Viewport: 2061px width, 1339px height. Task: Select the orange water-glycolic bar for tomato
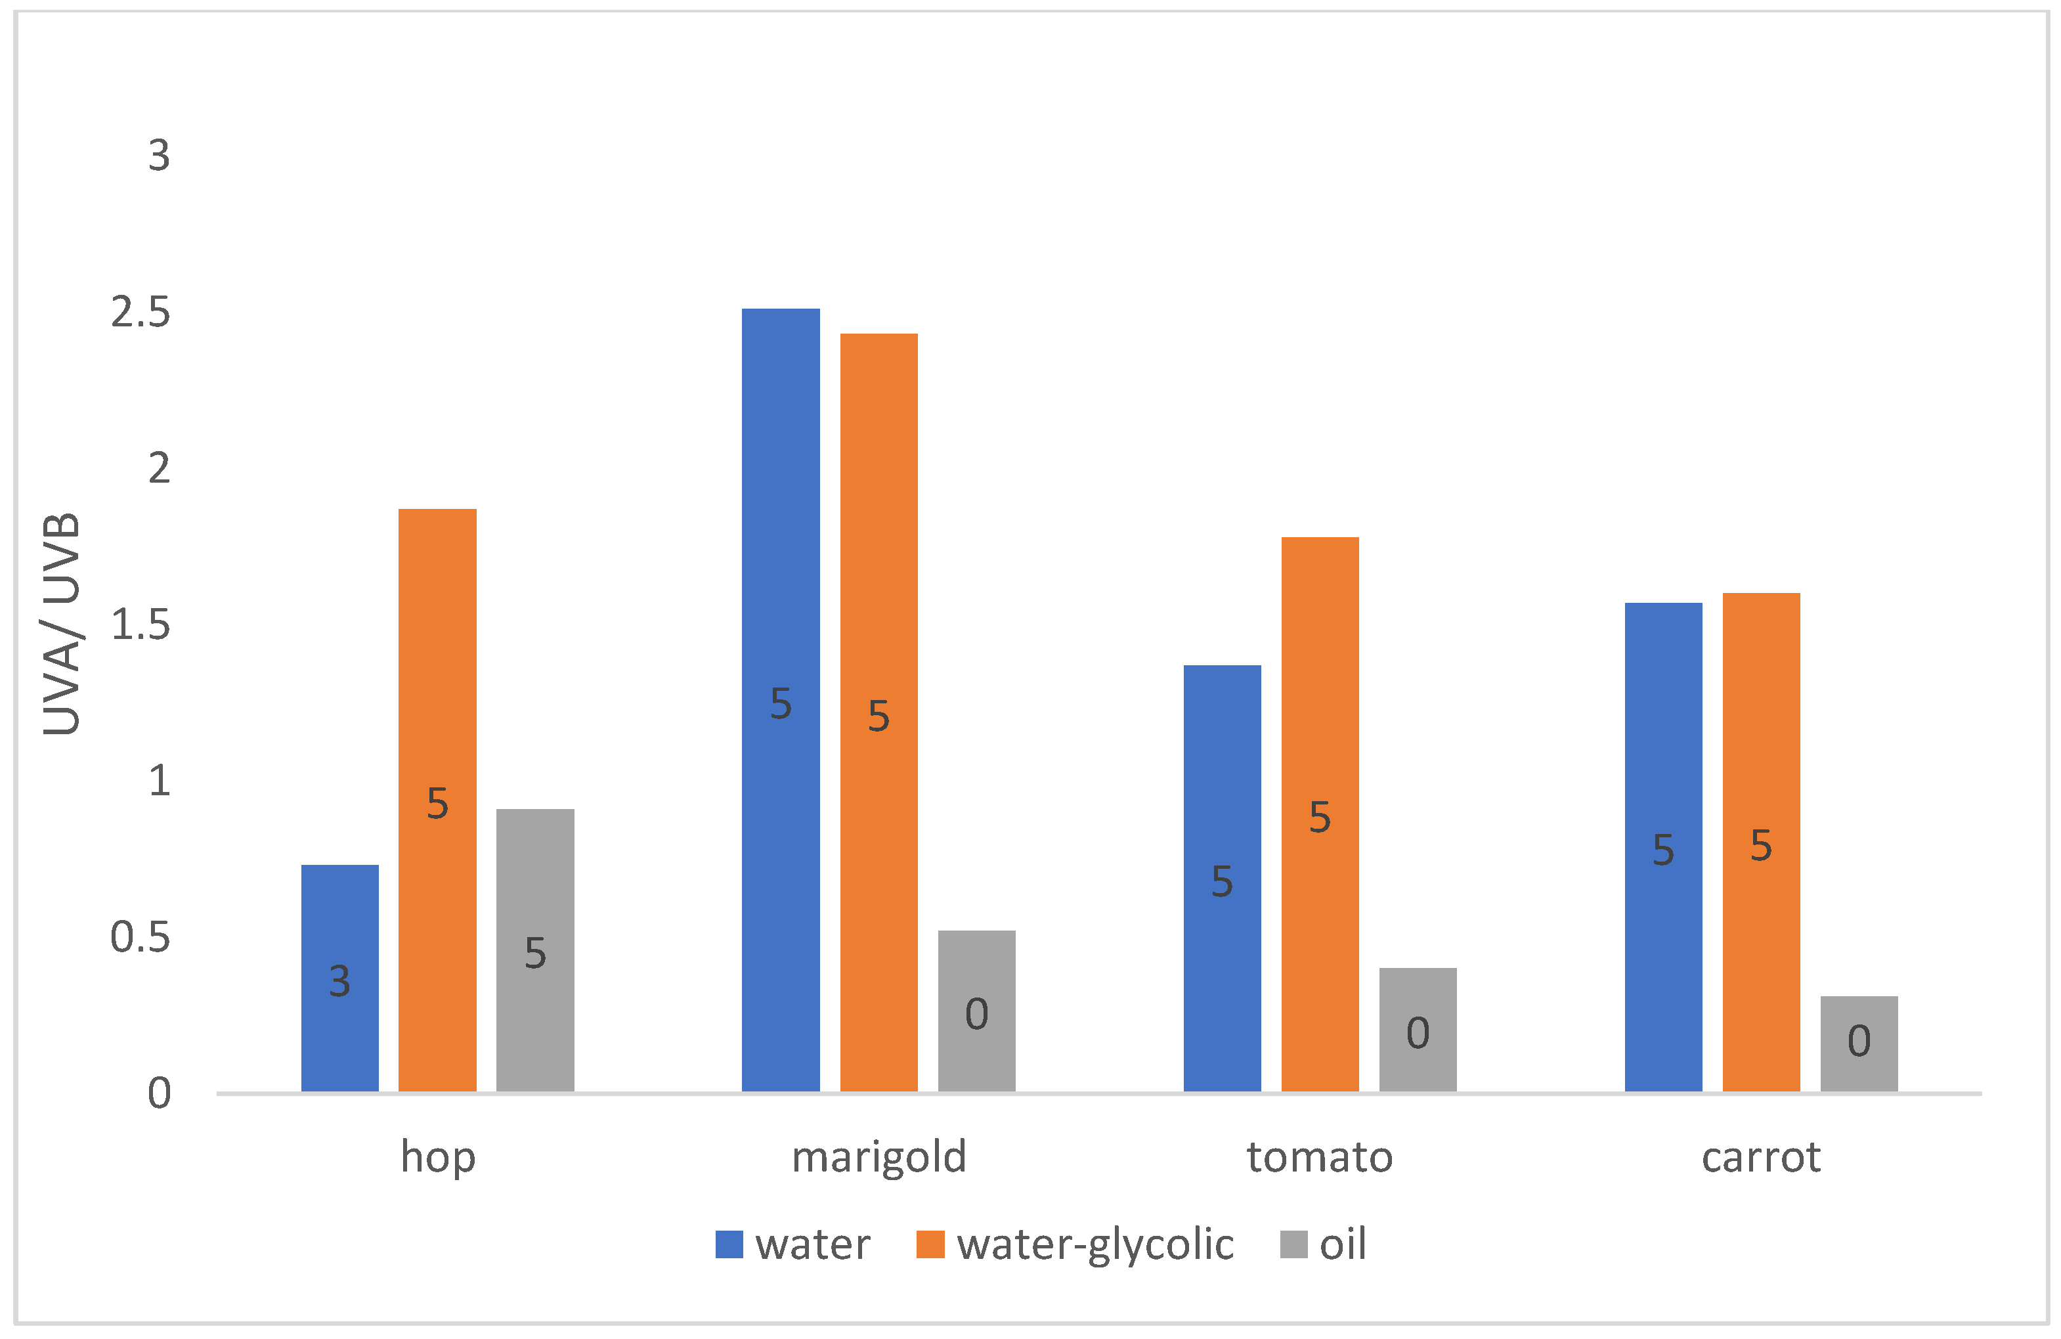pos(1320,814)
